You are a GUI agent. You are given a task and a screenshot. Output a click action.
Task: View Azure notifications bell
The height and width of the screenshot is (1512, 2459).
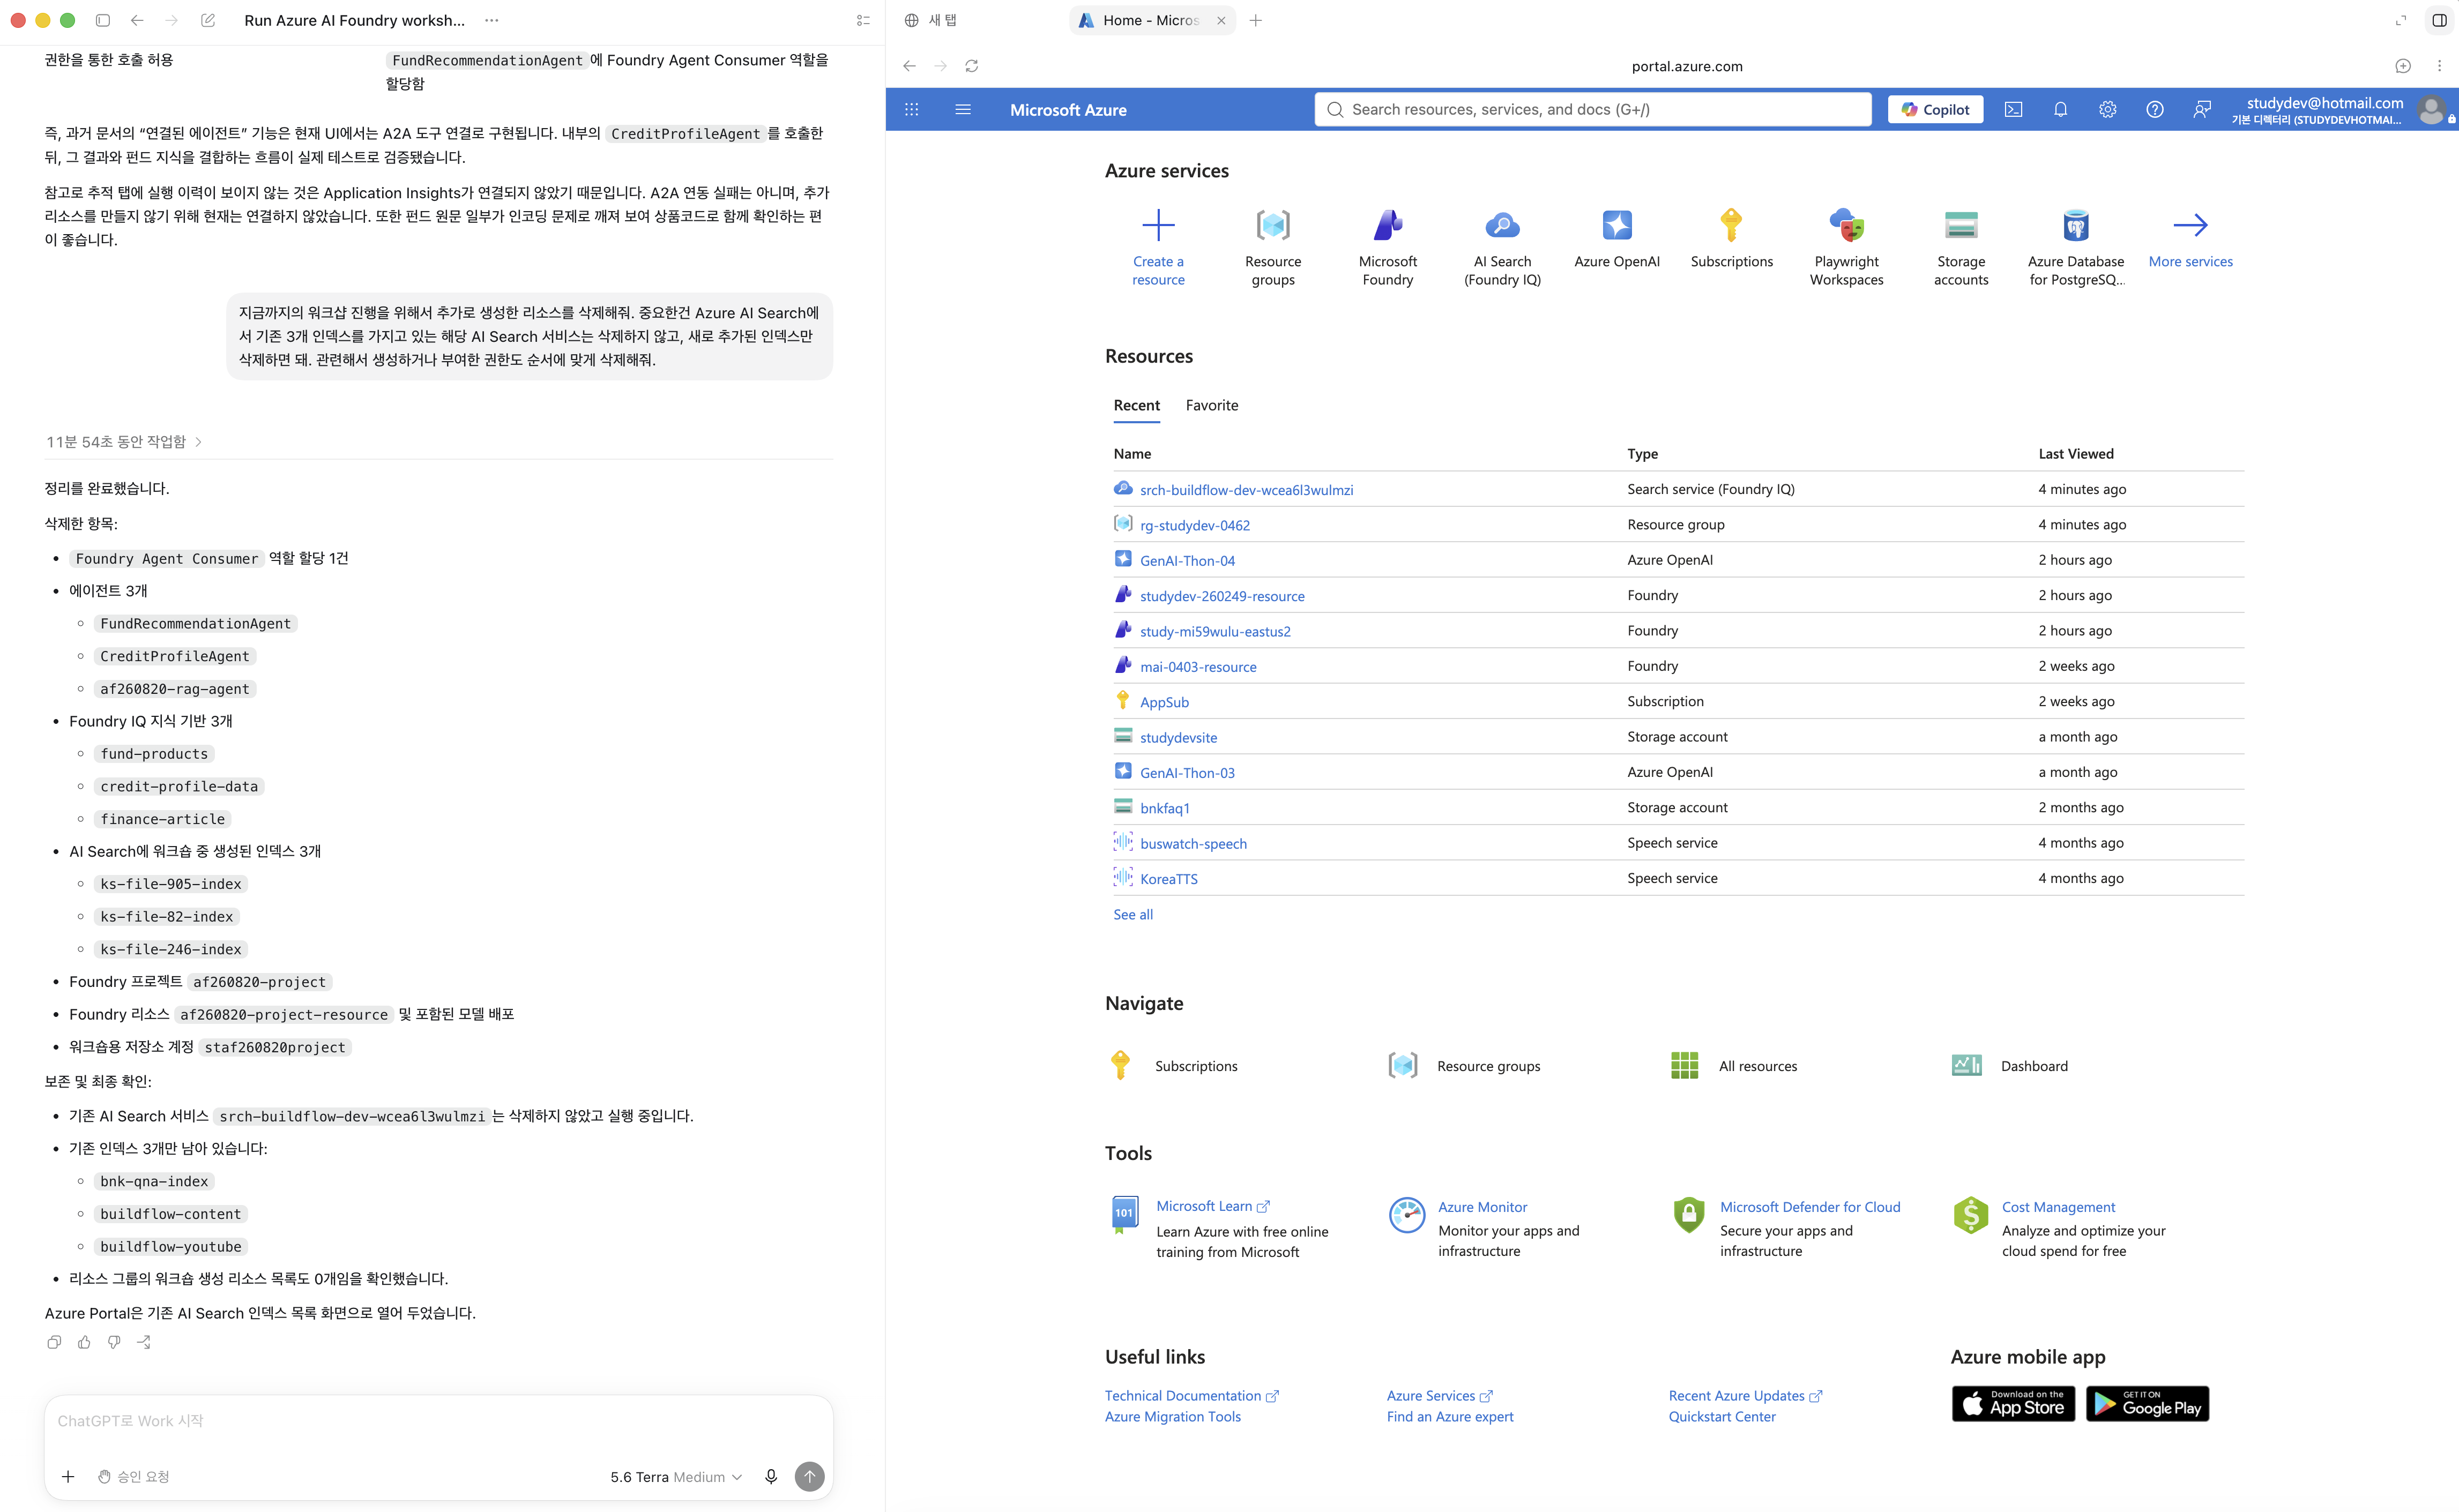click(x=2060, y=109)
